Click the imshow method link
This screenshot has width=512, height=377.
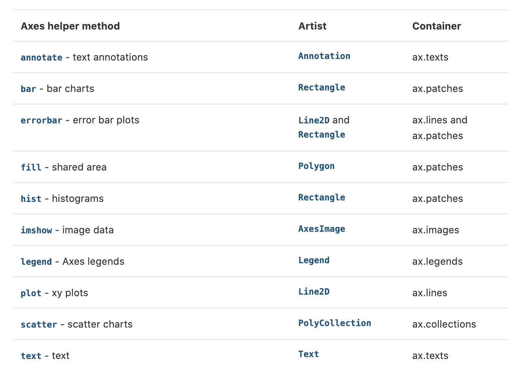click(x=36, y=230)
